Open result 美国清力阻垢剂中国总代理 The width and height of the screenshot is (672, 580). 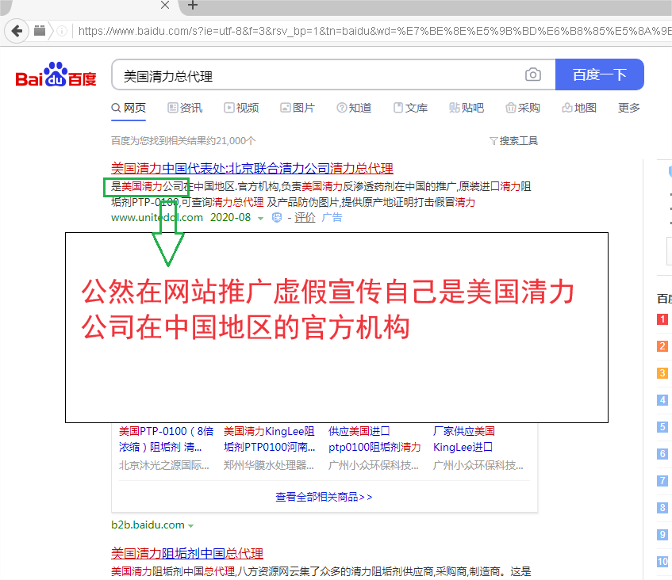click(187, 554)
